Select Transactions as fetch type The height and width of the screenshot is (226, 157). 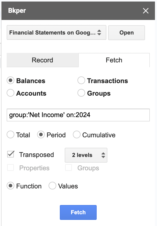(x=81, y=80)
